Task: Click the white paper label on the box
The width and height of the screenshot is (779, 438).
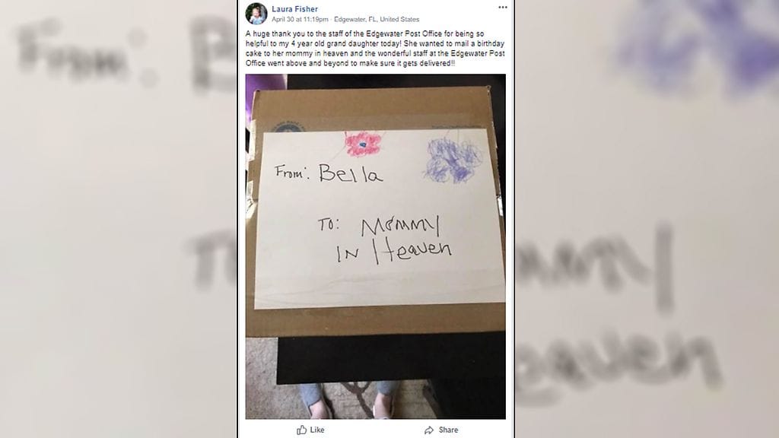Action: click(380, 218)
